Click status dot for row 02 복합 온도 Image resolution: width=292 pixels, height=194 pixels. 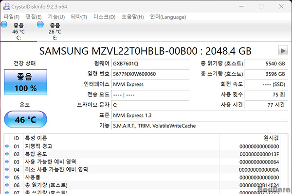click(x=7, y=154)
